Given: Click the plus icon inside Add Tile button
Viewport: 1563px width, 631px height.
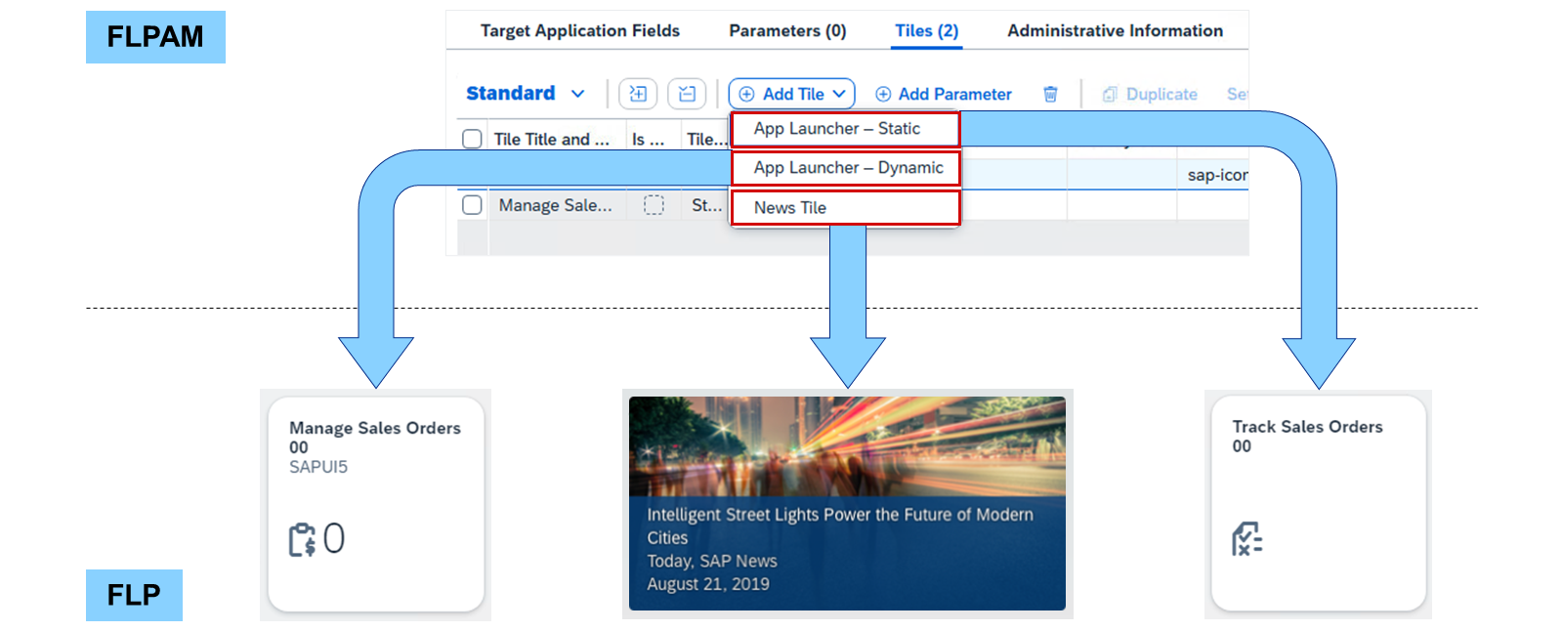Looking at the screenshot, I should 746,94.
